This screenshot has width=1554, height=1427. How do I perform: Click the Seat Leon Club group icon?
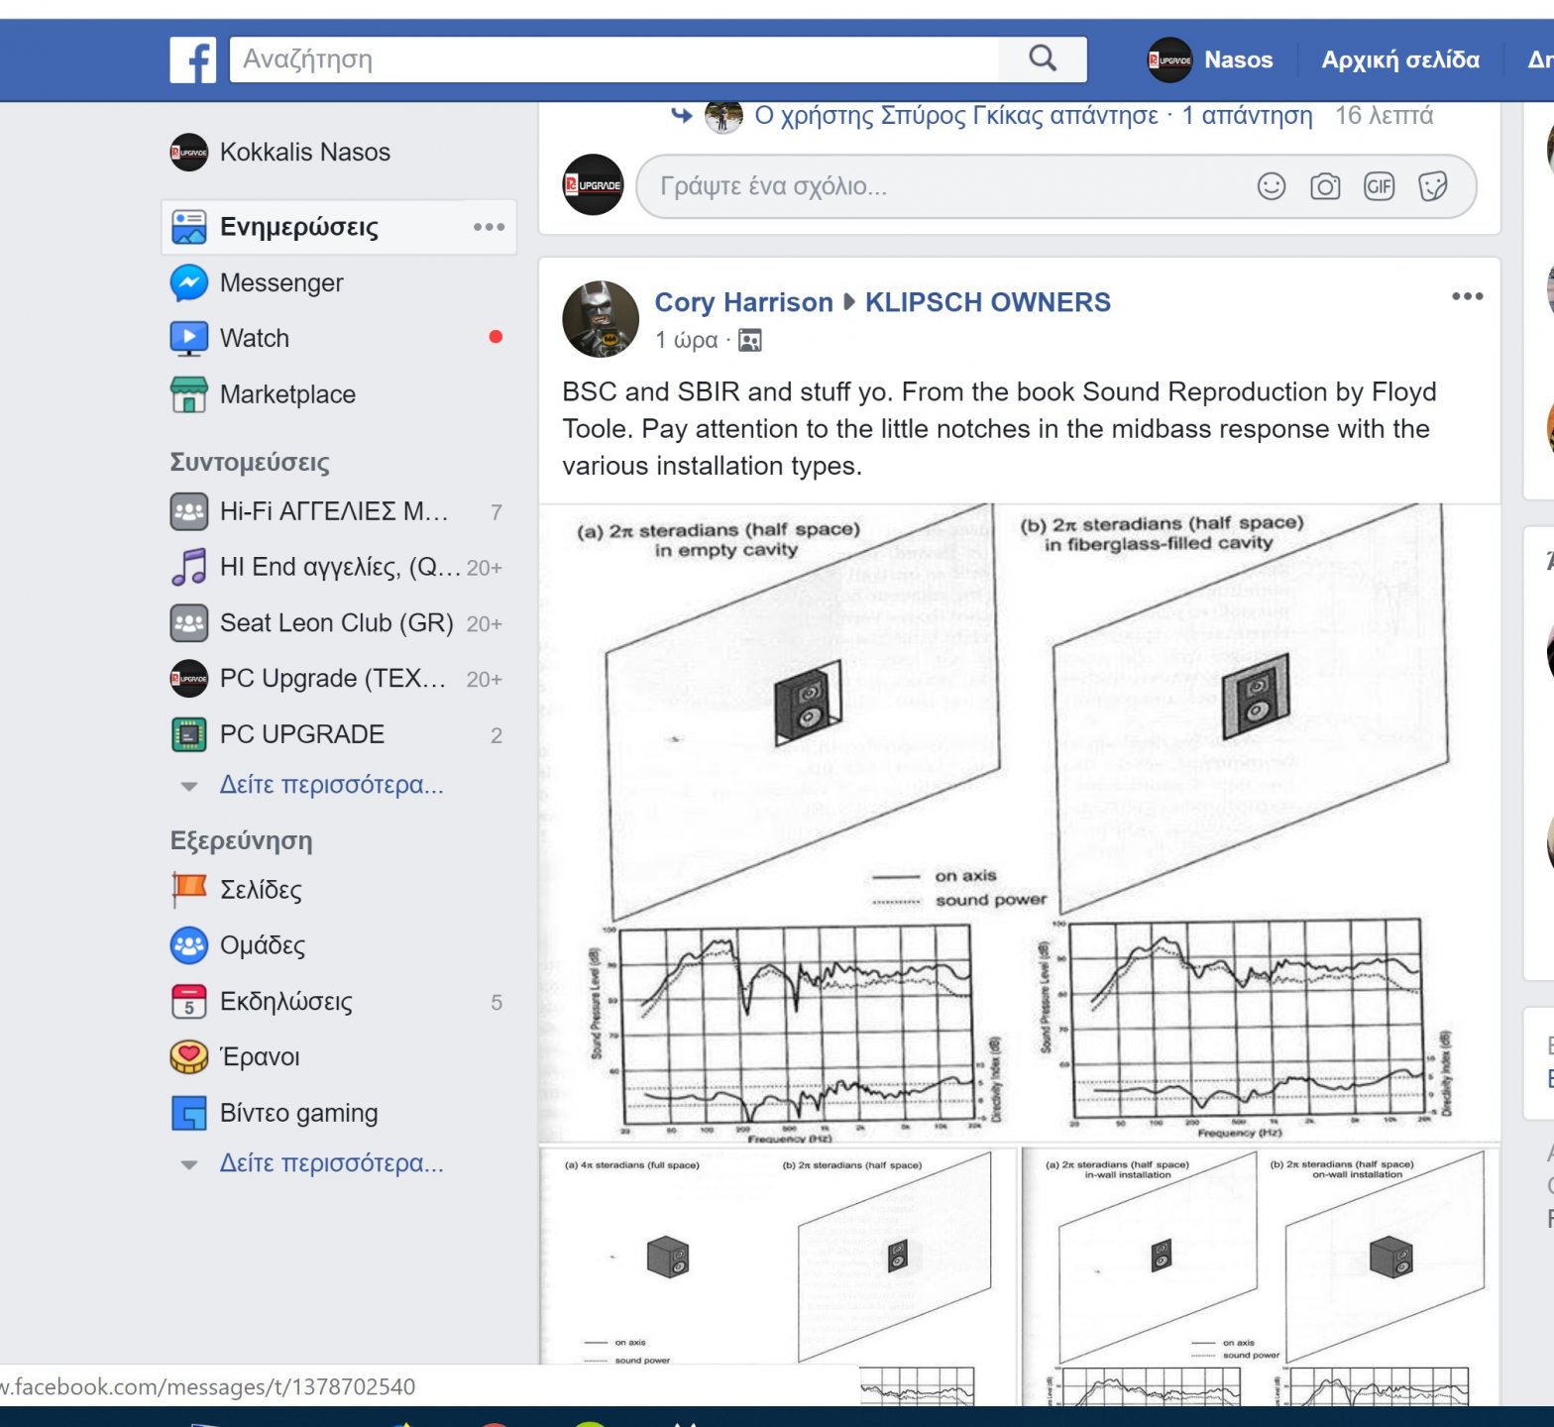(189, 623)
